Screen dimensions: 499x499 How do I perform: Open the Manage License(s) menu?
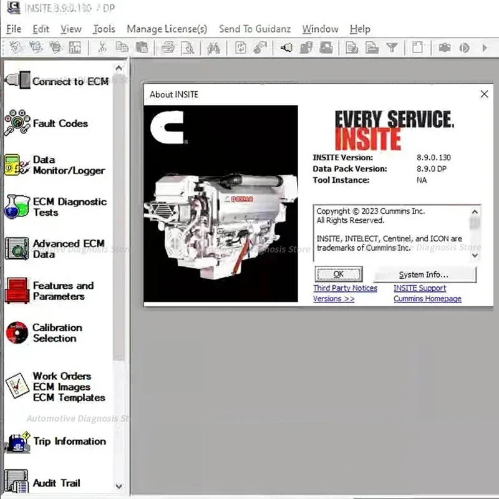pos(167,29)
